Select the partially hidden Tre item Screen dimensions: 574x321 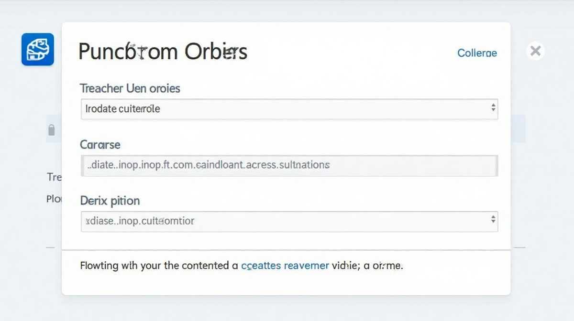click(x=54, y=177)
